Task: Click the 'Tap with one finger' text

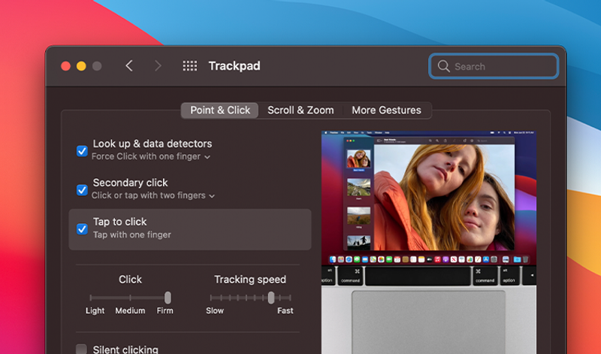Action: point(132,234)
